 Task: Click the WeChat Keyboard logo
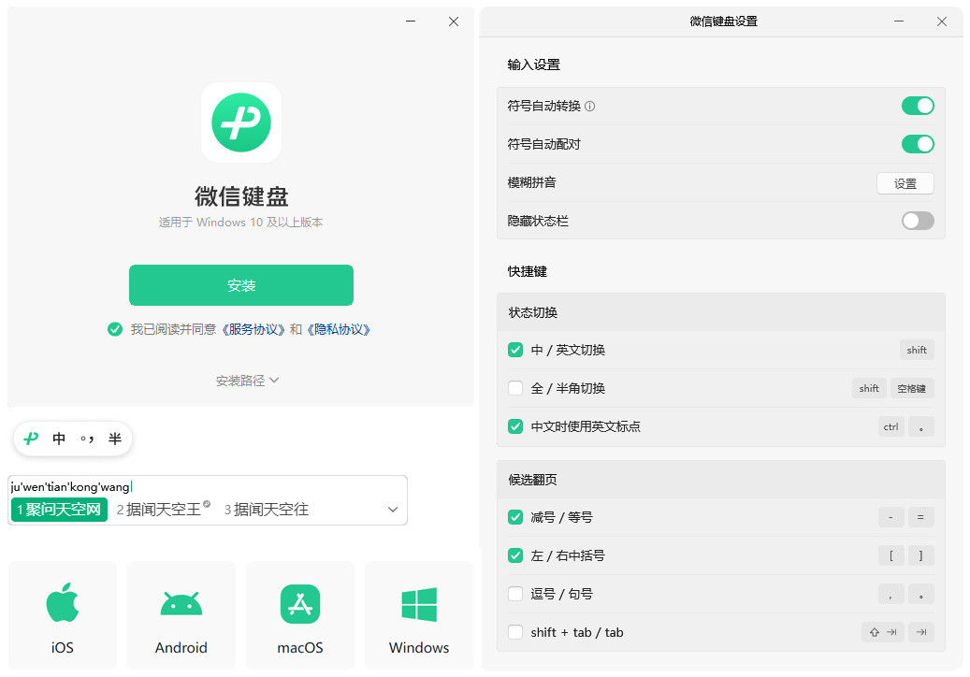(240, 122)
